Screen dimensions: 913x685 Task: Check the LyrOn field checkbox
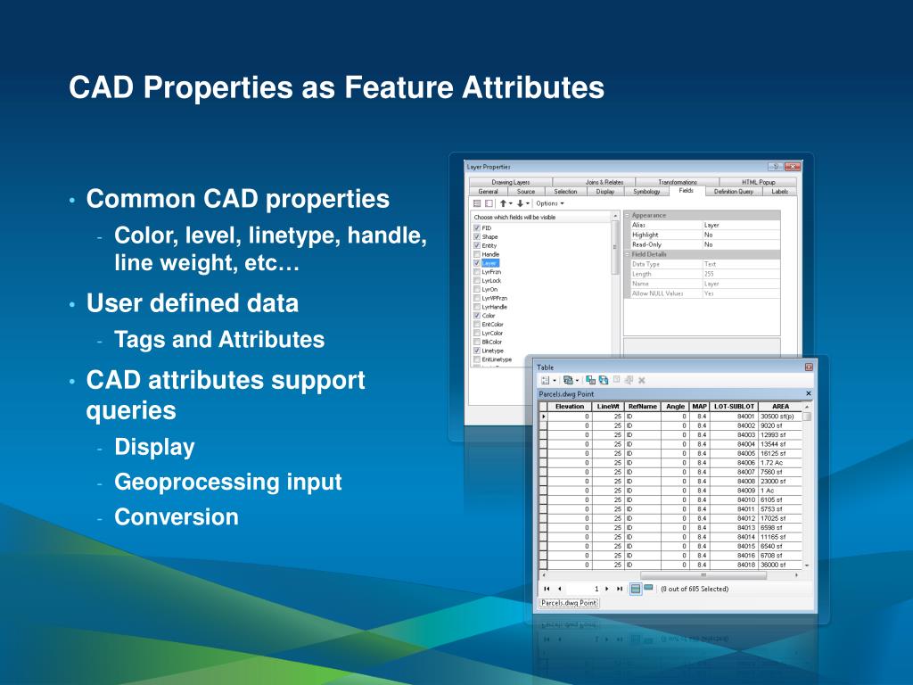(477, 289)
